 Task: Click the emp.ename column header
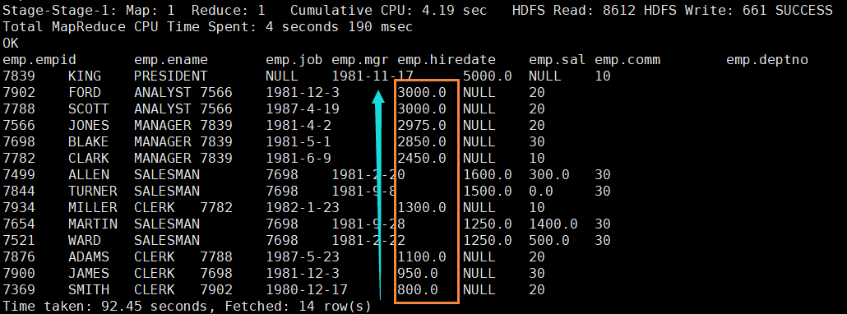click(171, 60)
